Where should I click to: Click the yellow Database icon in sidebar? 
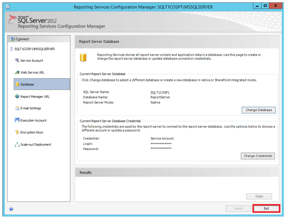click(17, 84)
